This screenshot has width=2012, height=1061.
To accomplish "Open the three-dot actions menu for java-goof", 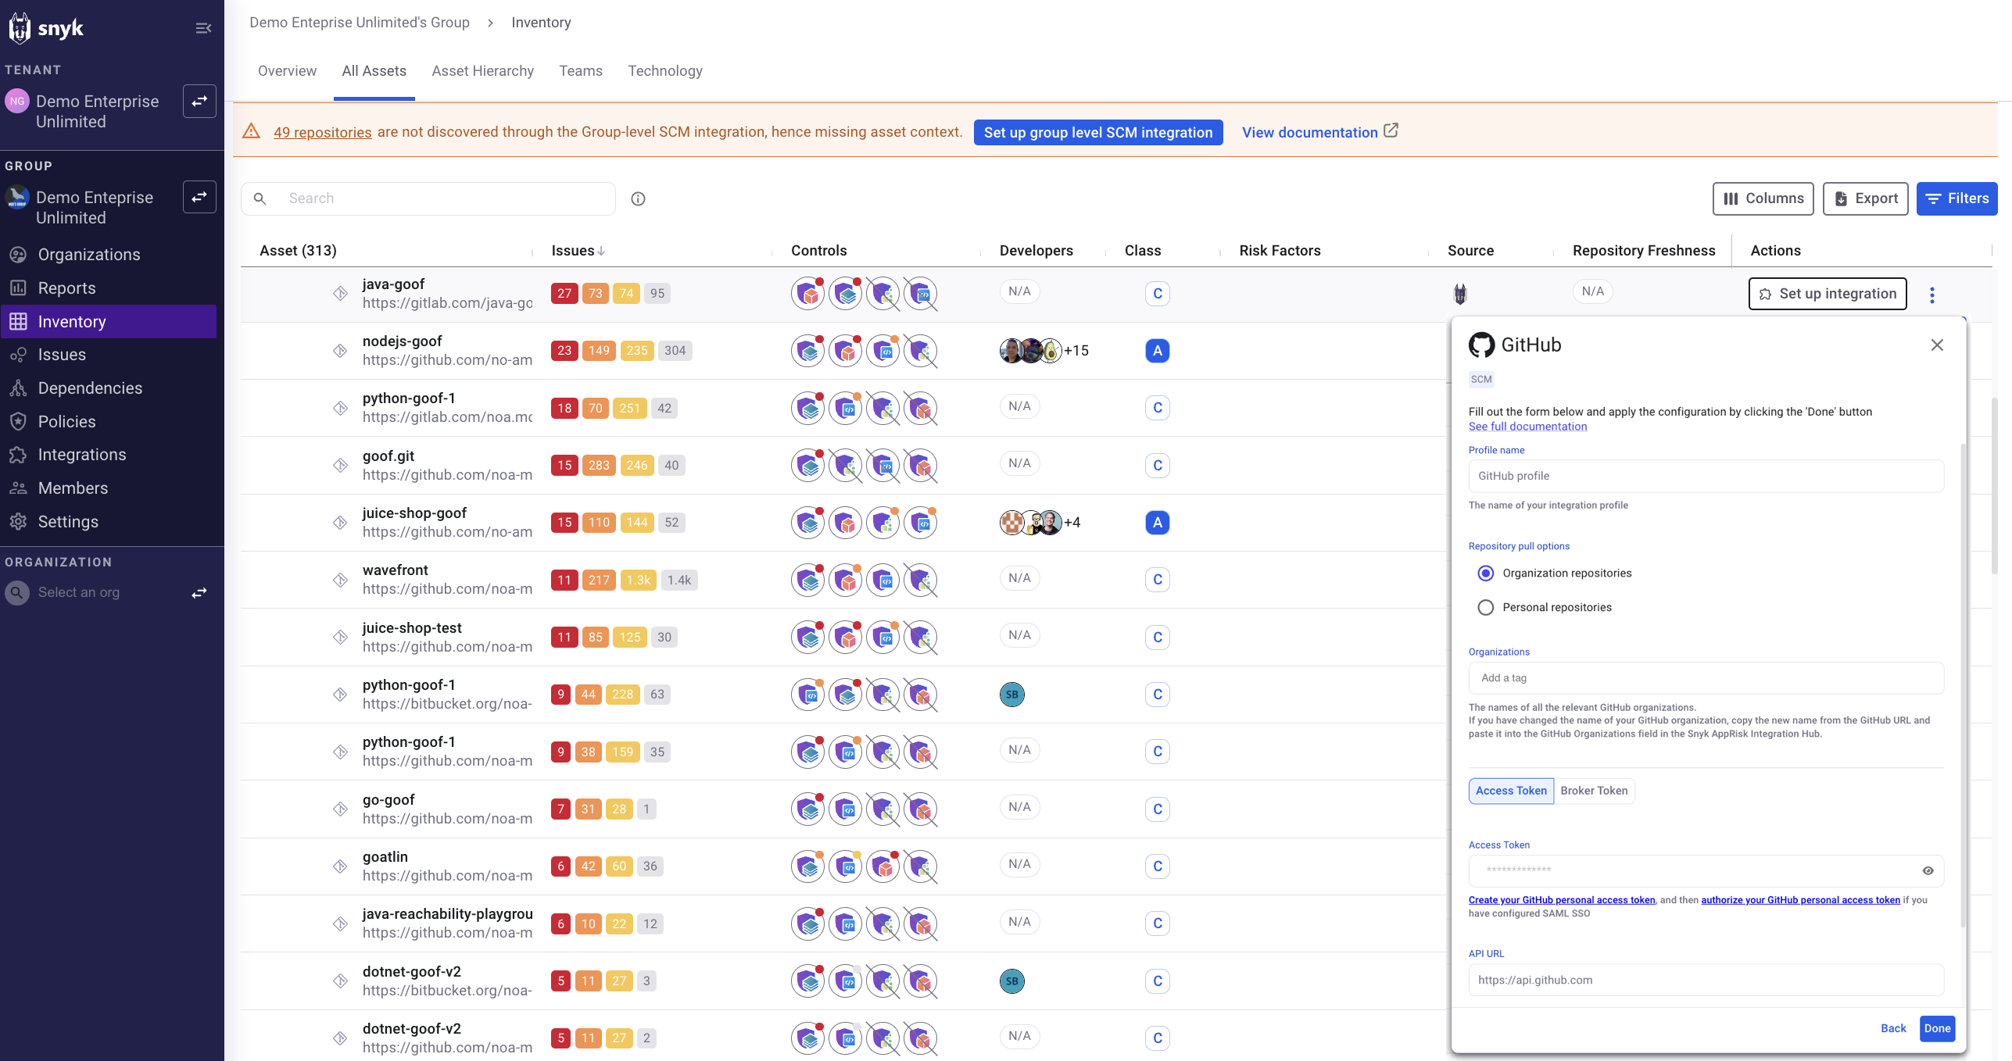I will coord(1932,294).
